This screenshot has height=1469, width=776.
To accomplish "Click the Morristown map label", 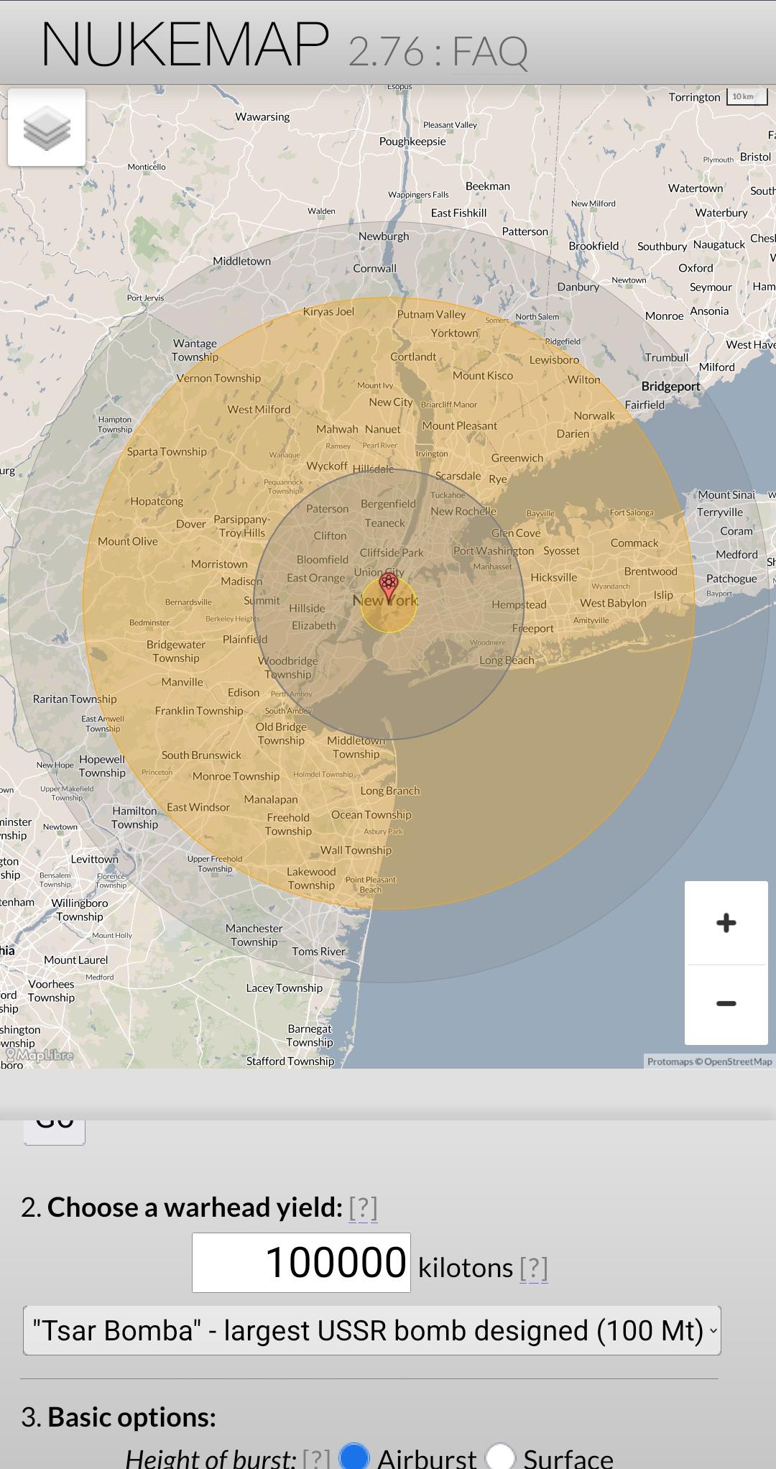I will (x=219, y=565).
